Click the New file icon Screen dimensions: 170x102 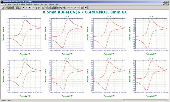click(3, 8)
